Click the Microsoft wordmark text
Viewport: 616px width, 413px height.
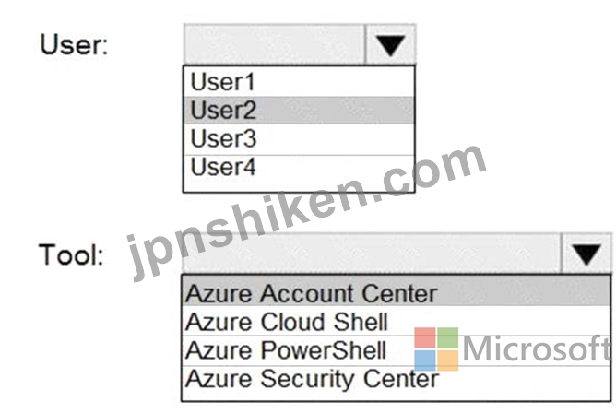[x=537, y=348]
